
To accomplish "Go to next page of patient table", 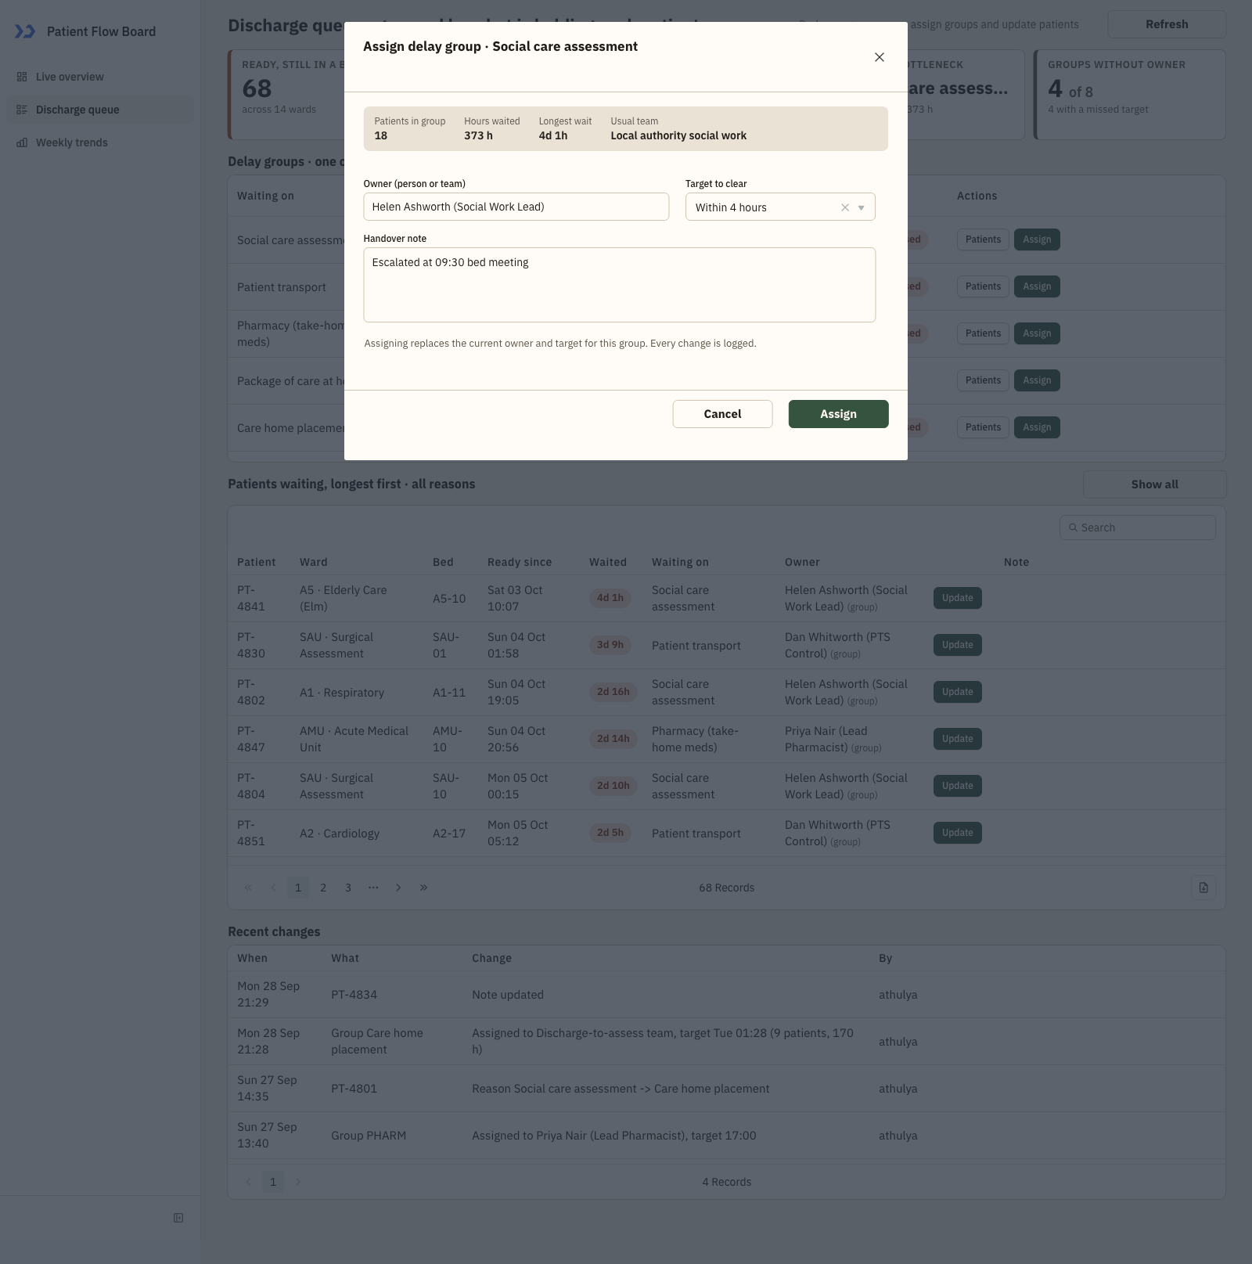I will coord(398,888).
